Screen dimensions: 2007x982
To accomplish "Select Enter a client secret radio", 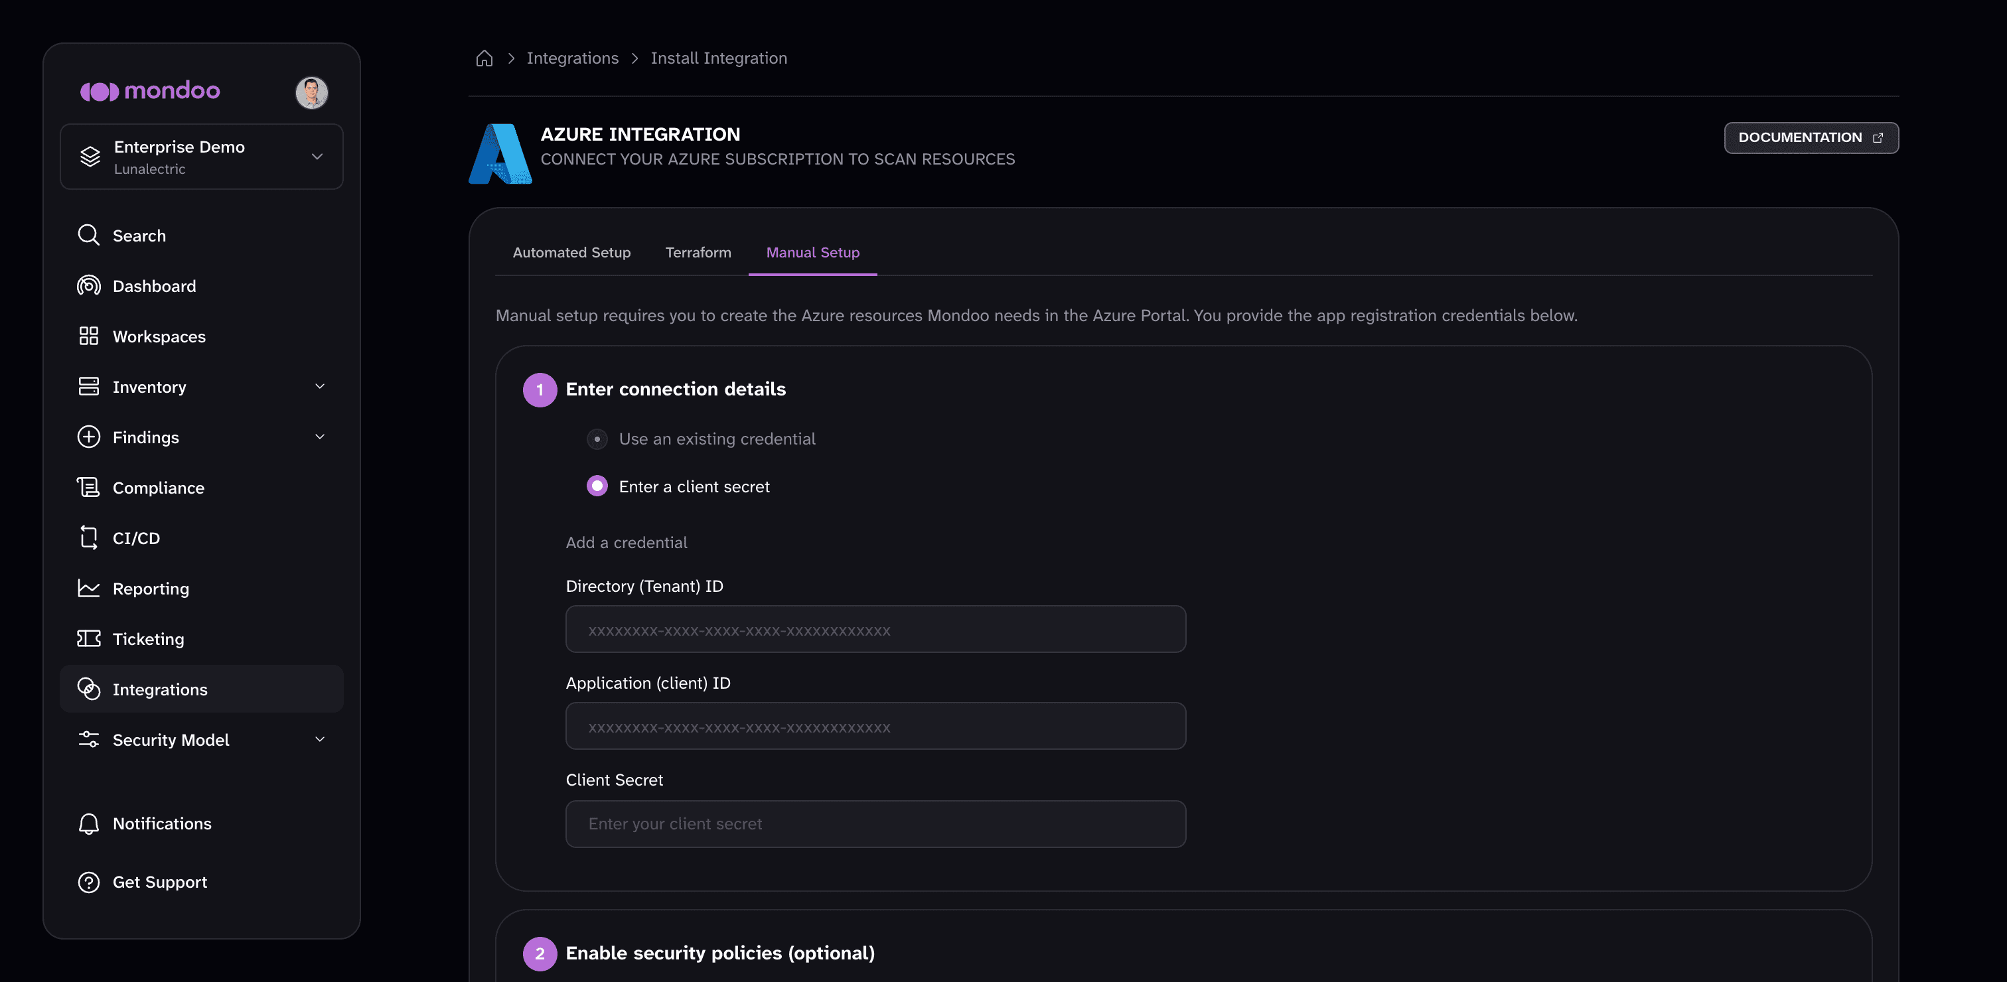I will [597, 486].
